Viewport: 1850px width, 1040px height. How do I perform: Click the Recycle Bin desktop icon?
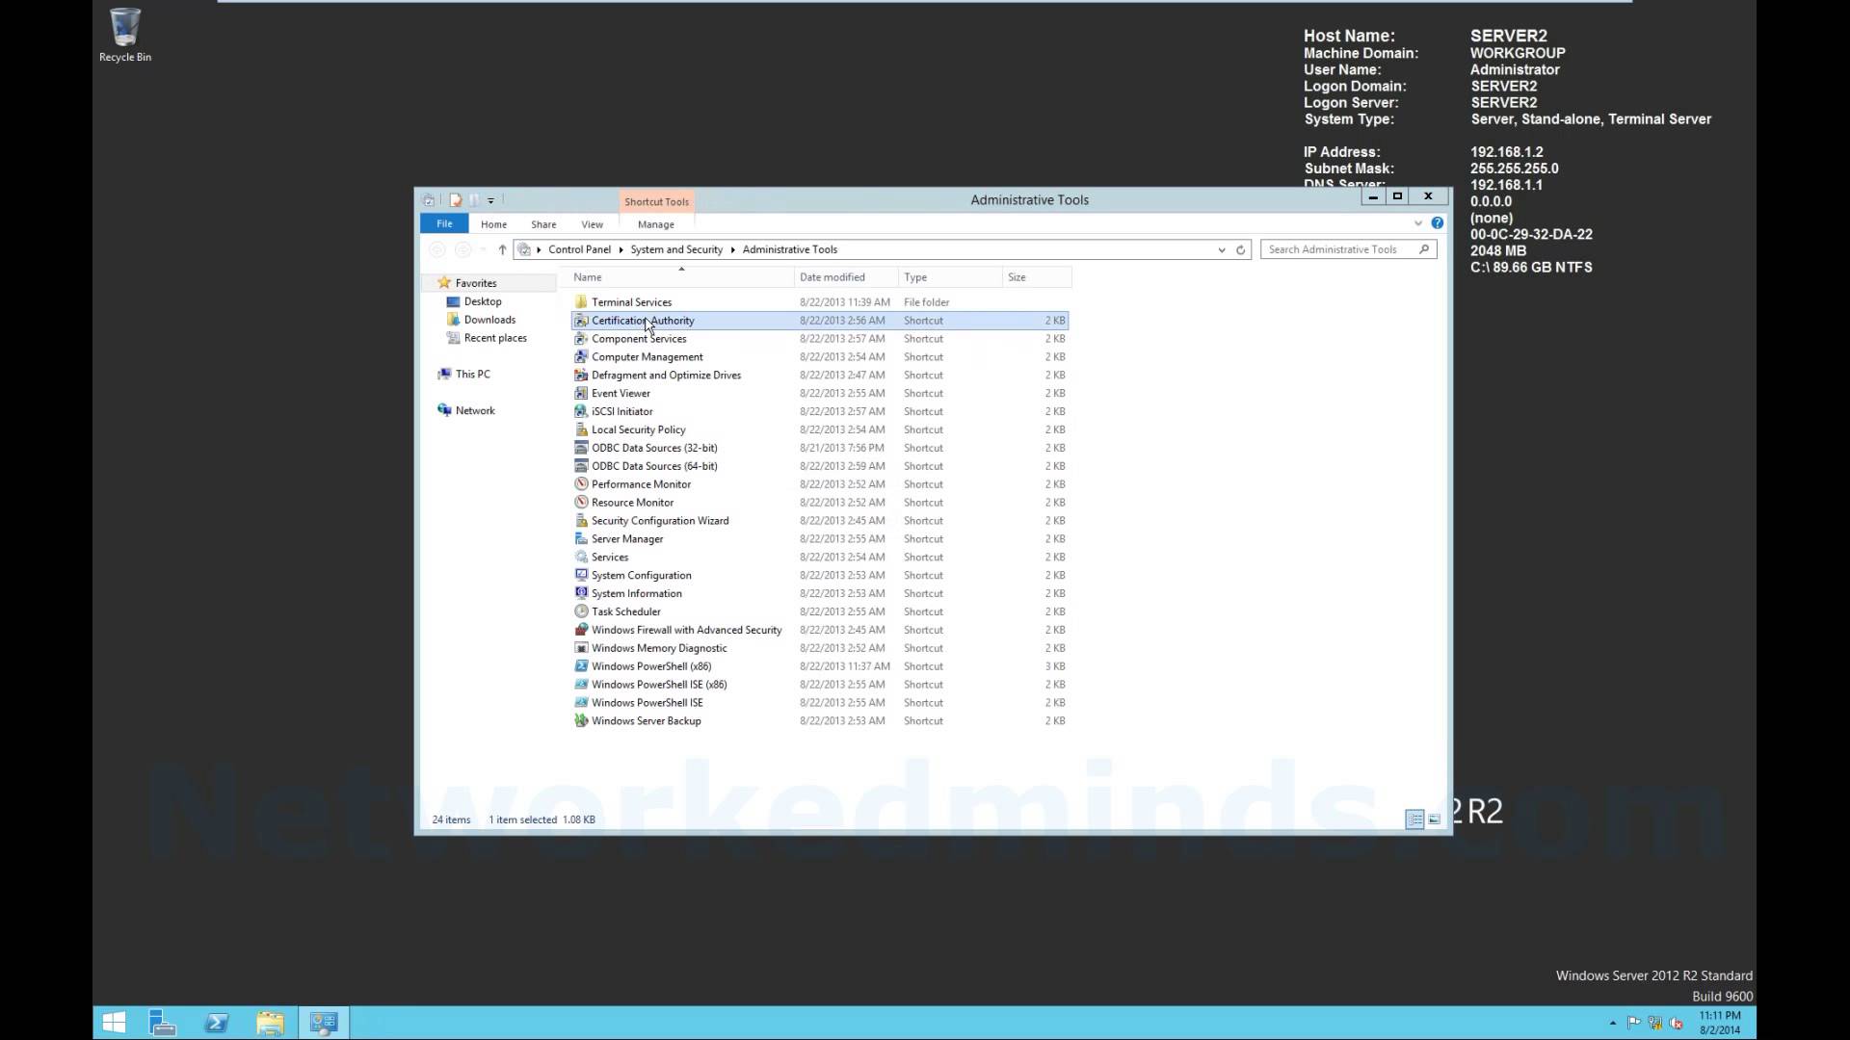click(x=125, y=36)
